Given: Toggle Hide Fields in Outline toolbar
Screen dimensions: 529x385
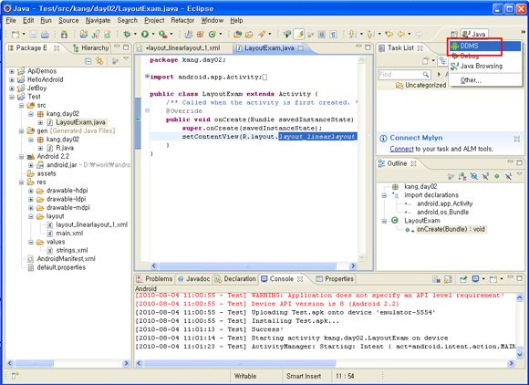Looking at the screenshot, I should coord(474,176).
